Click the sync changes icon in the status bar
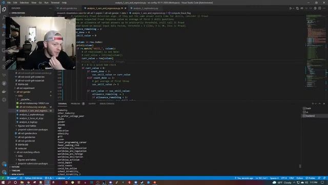The image size is (328, 185). [x=21, y=178]
